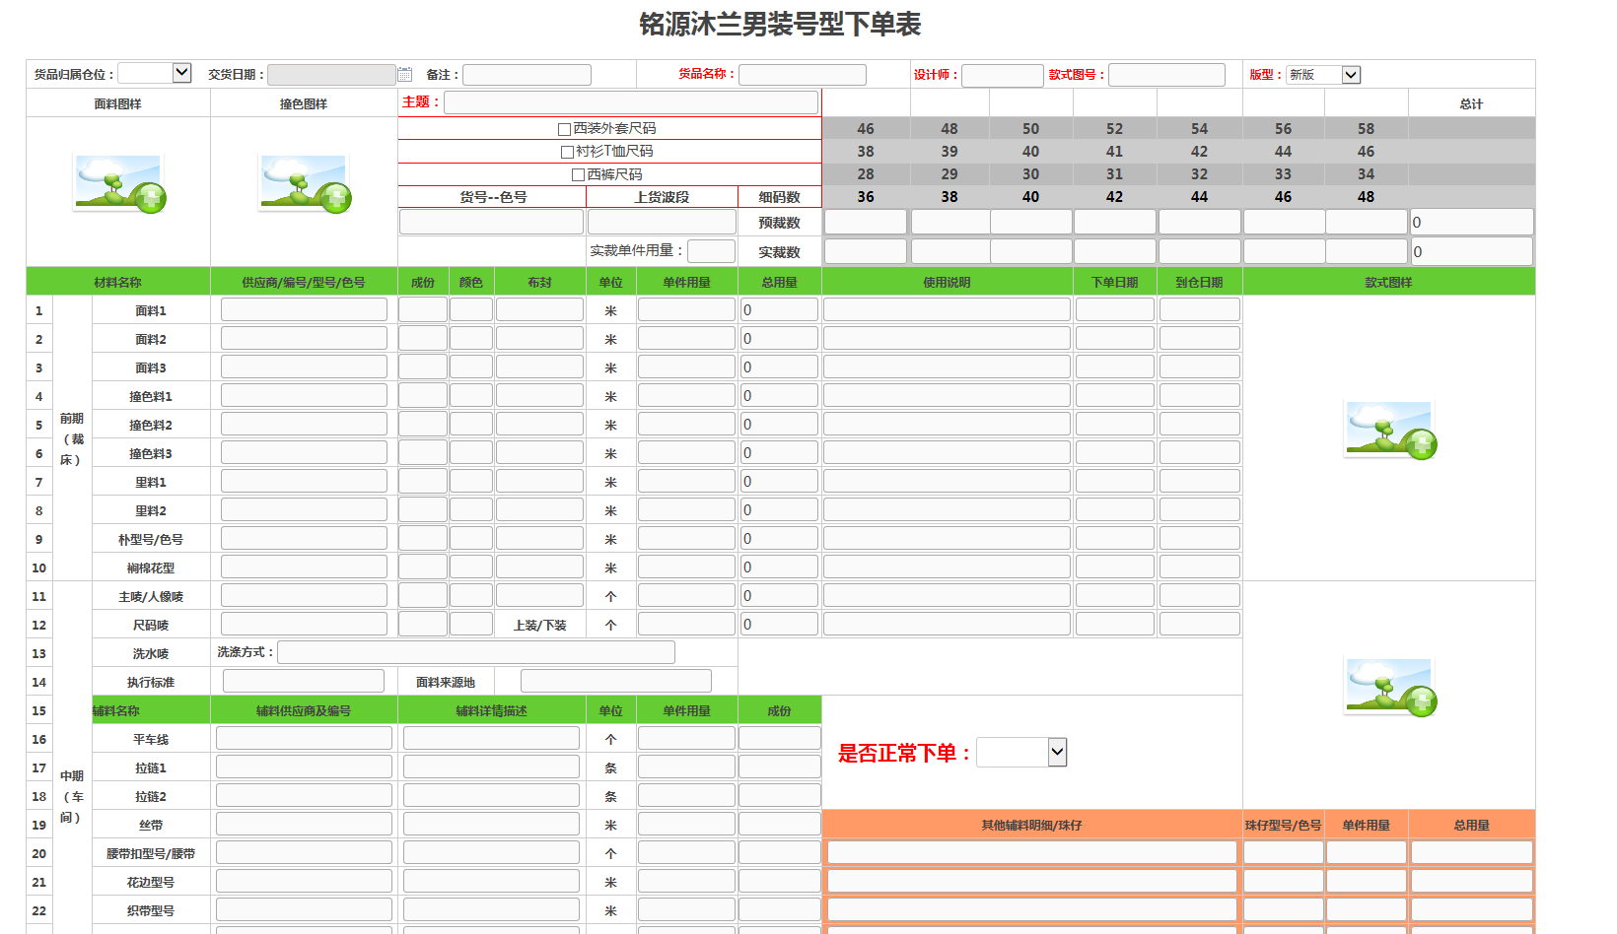Select the 设计师 input field
This screenshot has height=934, width=1617.
[1002, 76]
